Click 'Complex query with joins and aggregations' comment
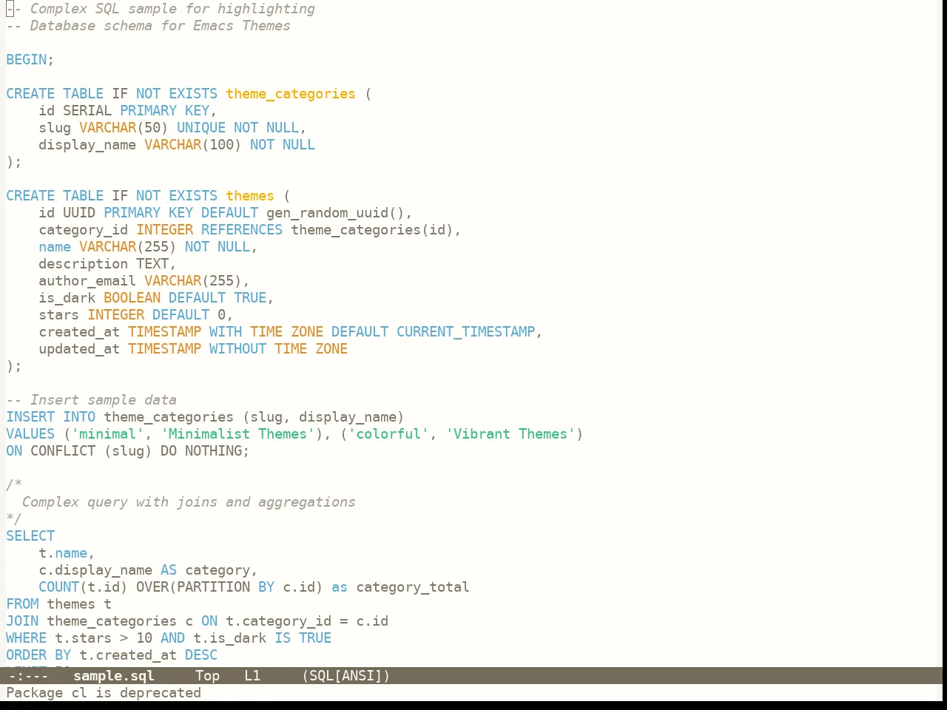Image resolution: width=947 pixels, height=710 pixels. 189,502
